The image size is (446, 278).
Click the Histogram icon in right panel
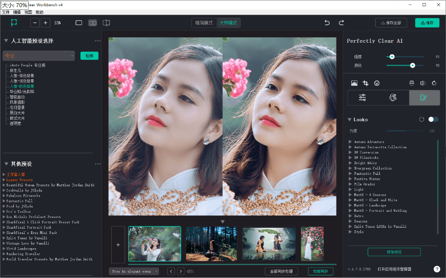click(355, 83)
